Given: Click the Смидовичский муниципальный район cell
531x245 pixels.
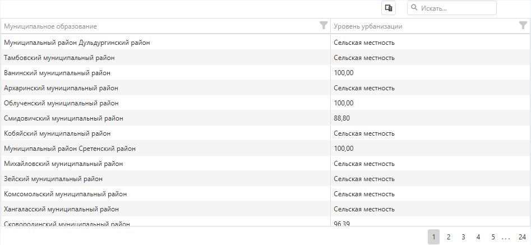Looking at the screenshot, I should (x=63, y=118).
